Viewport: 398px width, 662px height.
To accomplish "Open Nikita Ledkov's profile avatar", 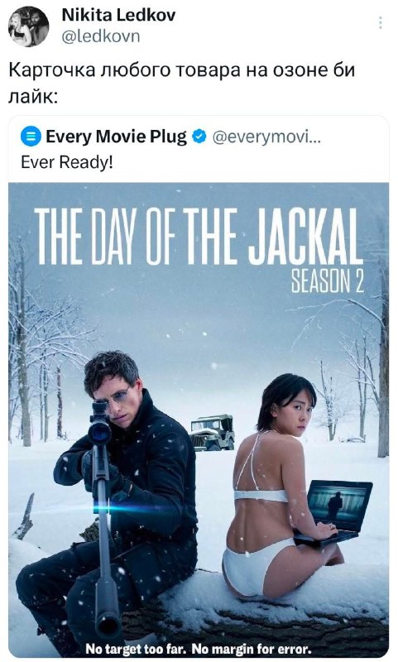I will click(x=29, y=26).
